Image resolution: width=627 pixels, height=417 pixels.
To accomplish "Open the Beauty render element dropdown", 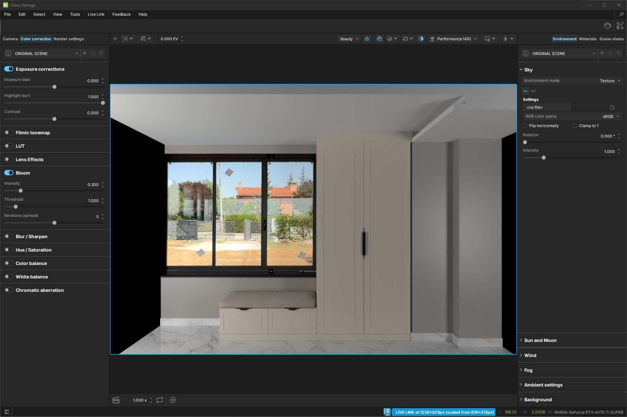I will 349,39.
